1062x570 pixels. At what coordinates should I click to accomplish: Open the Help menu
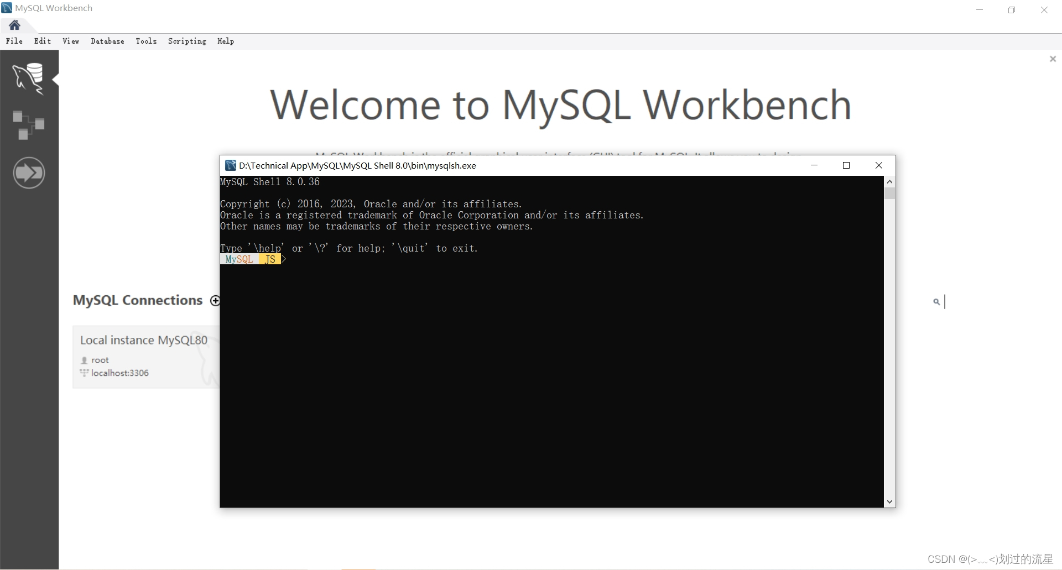pyautogui.click(x=226, y=41)
